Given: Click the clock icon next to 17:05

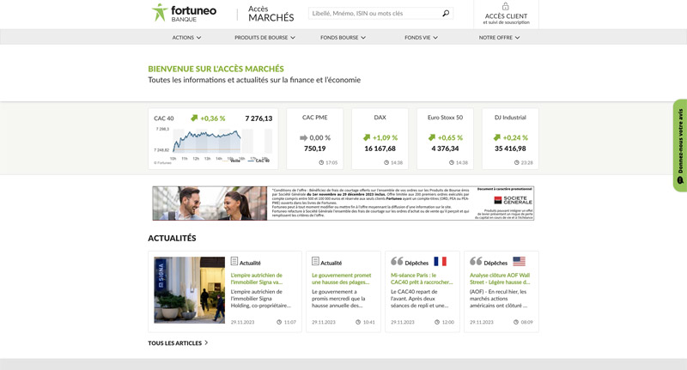Looking at the screenshot, I should click(321, 162).
